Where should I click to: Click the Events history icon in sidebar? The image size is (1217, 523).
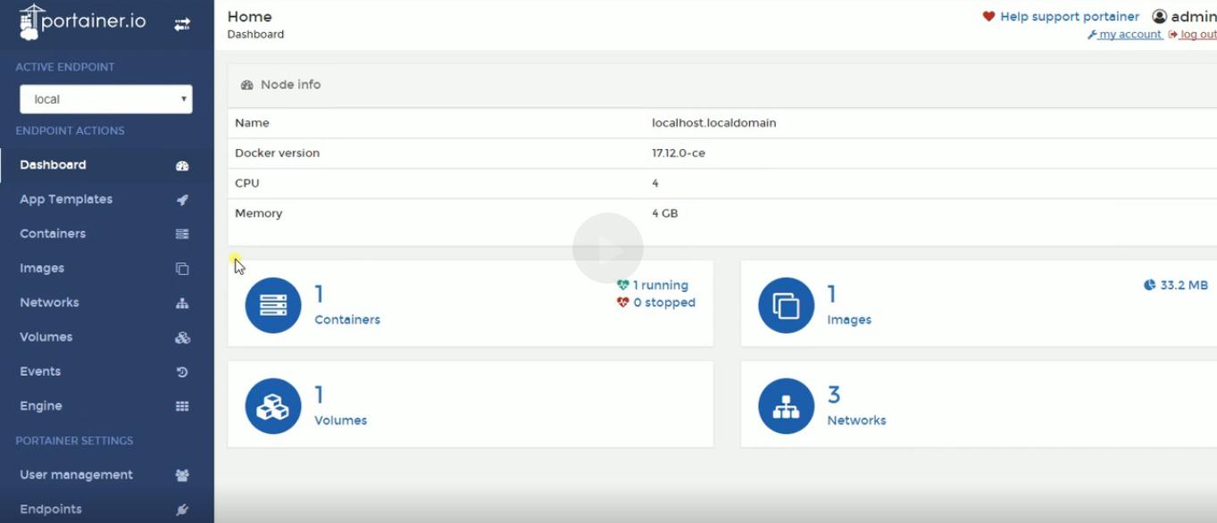coord(182,372)
